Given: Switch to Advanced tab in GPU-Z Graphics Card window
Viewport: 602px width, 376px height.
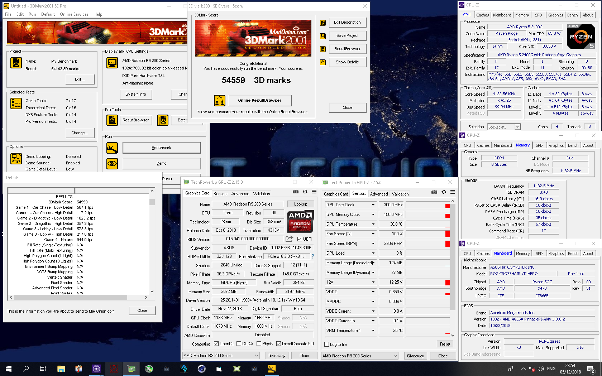Looking at the screenshot, I should pyautogui.click(x=240, y=194).
